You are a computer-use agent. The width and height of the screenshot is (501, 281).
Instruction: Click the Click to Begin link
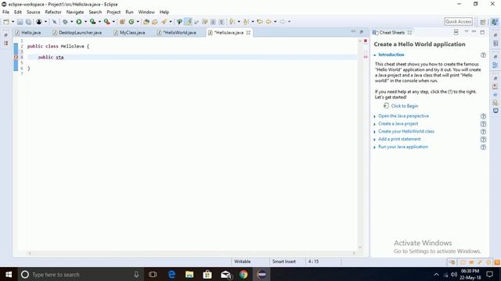tap(405, 106)
